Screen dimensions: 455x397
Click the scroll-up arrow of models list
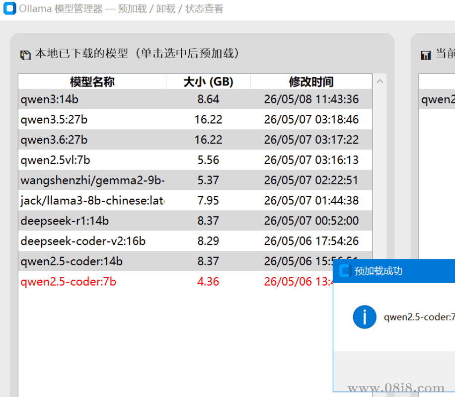click(x=380, y=81)
